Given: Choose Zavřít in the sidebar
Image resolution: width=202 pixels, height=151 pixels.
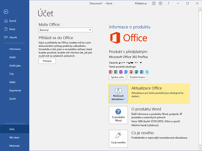Looking at the screenshot, I should (x=12, y=99).
